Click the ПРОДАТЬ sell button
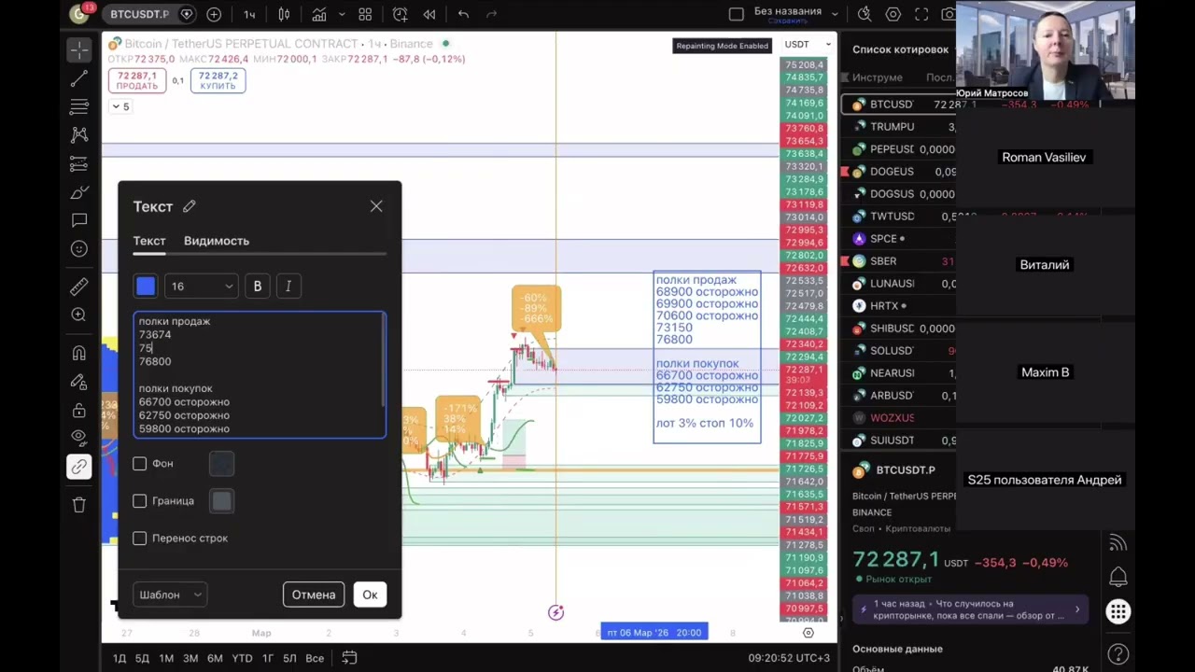The height and width of the screenshot is (672, 1195). (137, 80)
